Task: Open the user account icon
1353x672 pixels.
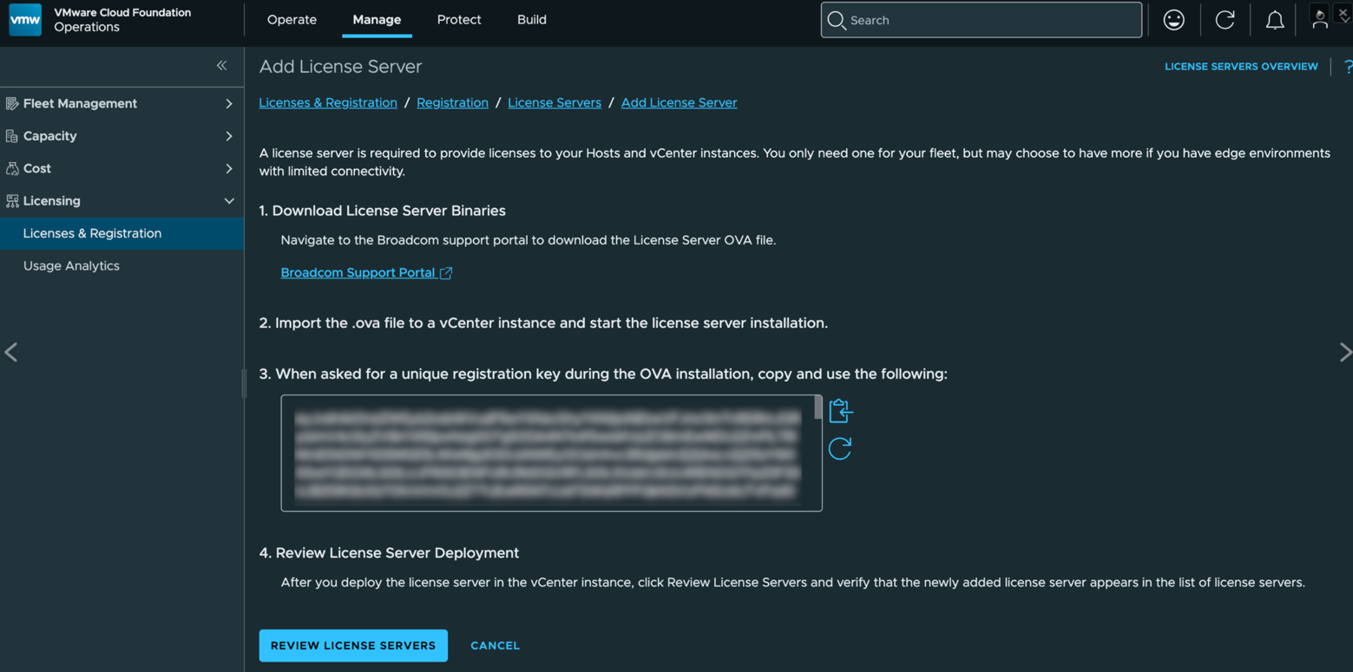Action: 1319,19
